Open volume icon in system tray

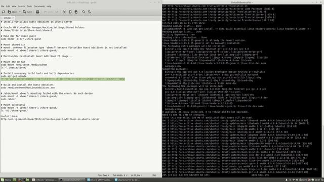tap(297, 180)
